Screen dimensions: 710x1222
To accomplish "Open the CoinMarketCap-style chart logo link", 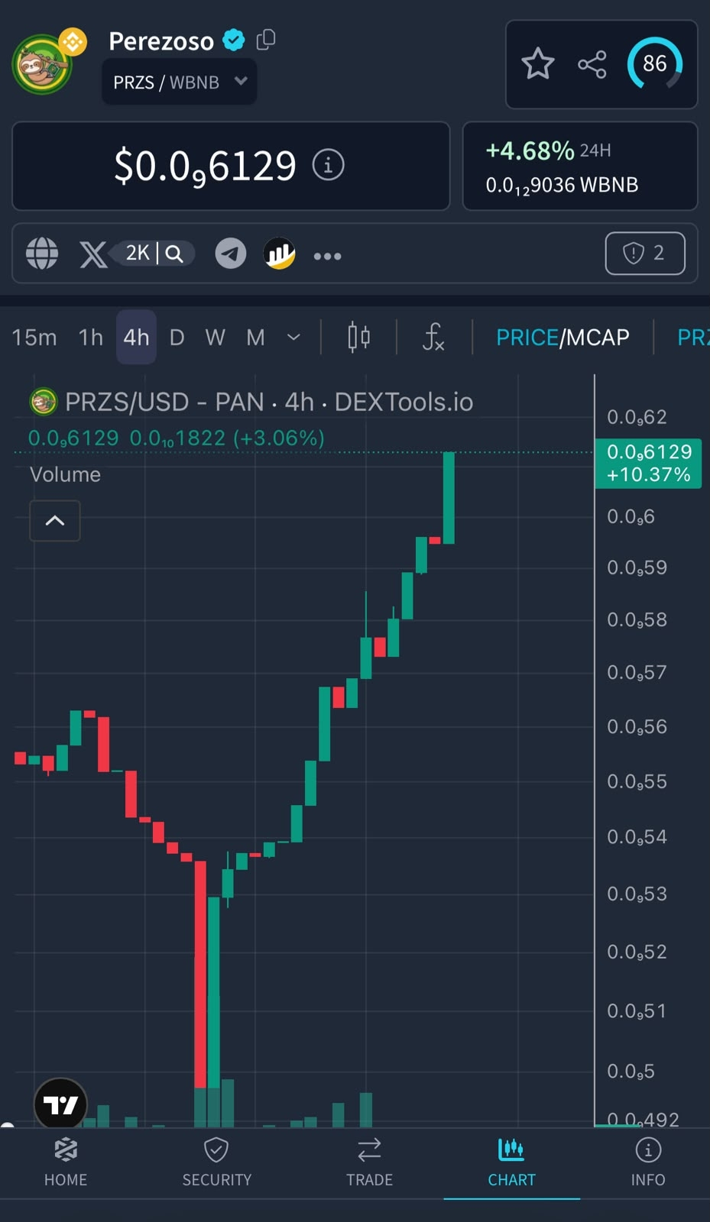I will (280, 254).
